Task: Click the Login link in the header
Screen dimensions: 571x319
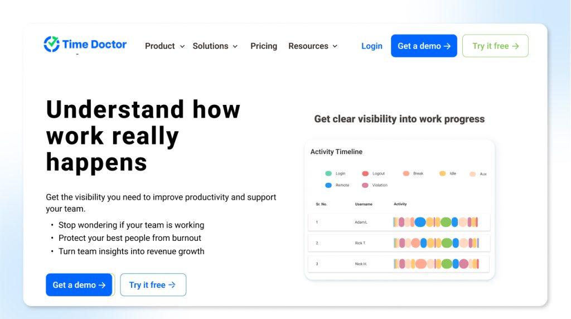Action: [371, 46]
